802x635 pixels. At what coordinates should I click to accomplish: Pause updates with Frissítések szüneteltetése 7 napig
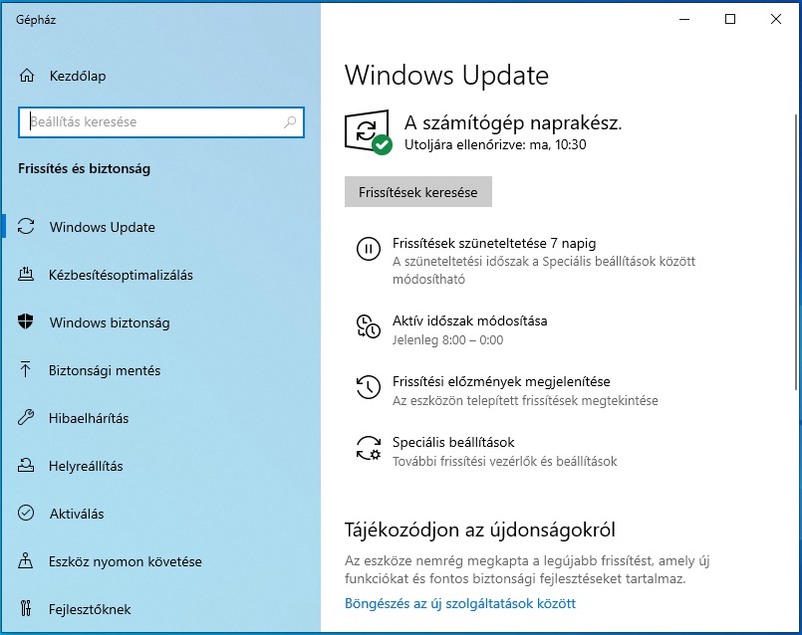(494, 243)
